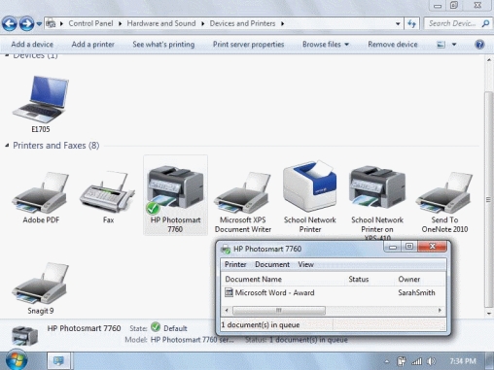Screen dimensions: 494x370
Task: Click the main window scroll up arrow
Action: pyautogui.click(x=489, y=60)
